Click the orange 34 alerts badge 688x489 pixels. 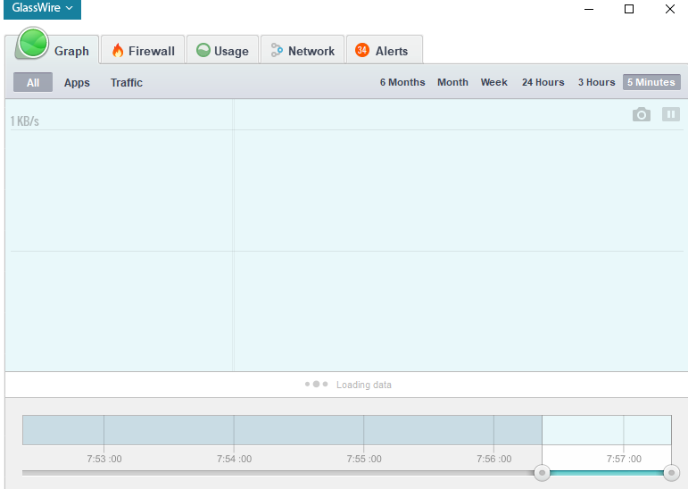coord(361,50)
